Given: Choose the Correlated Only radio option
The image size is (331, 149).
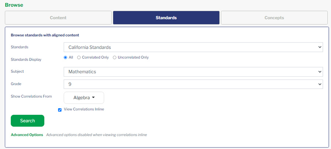Looking at the screenshot, I should click(79, 58).
